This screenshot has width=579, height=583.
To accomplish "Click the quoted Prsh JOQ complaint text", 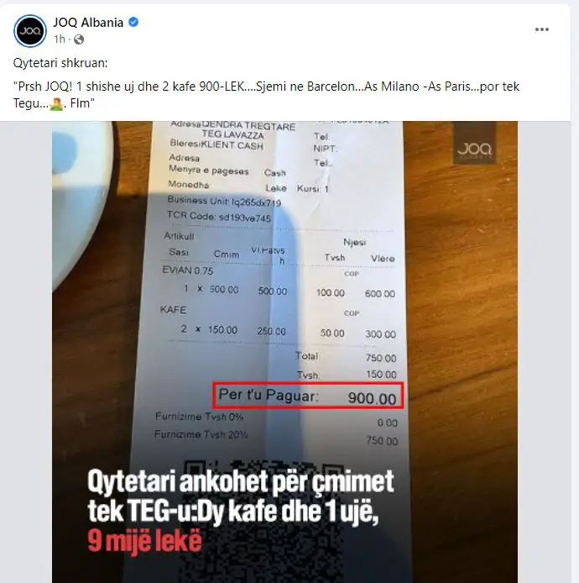I will click(x=266, y=95).
